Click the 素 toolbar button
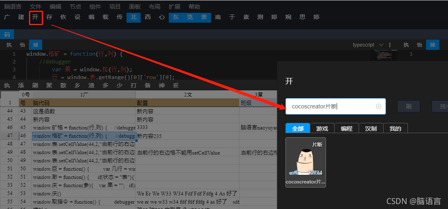Image resolution: width=448 pixels, height=209 pixels. click(246, 17)
